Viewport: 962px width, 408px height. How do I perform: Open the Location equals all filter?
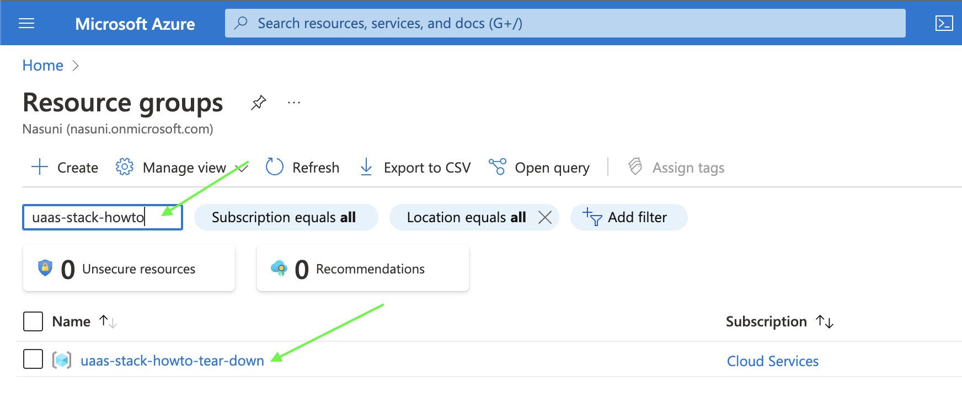(x=466, y=217)
